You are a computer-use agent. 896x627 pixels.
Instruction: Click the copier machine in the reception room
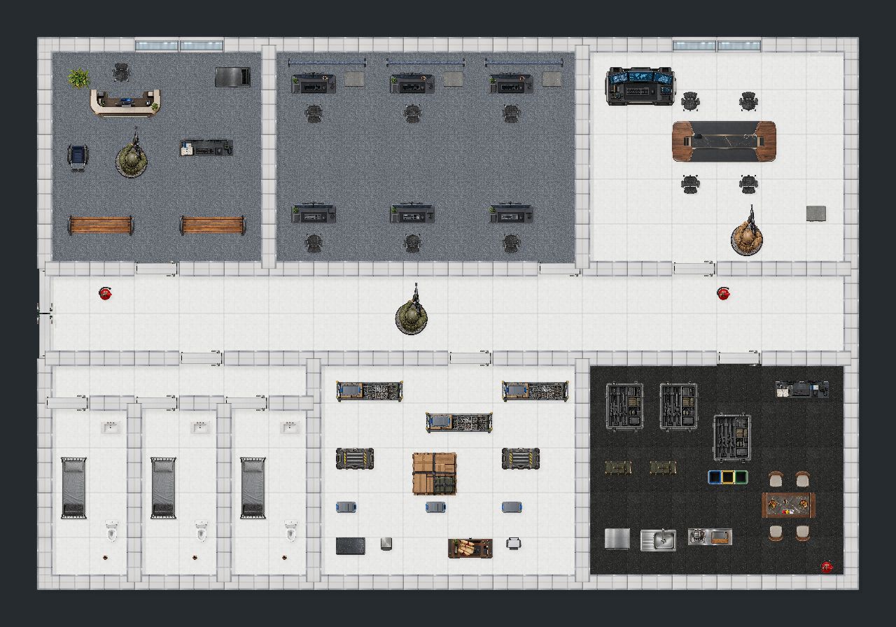[x=232, y=76]
